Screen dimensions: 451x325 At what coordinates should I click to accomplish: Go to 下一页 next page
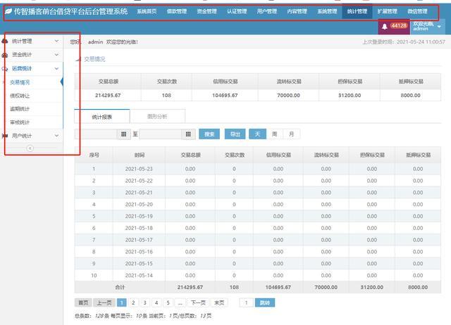pyautogui.click(x=199, y=302)
